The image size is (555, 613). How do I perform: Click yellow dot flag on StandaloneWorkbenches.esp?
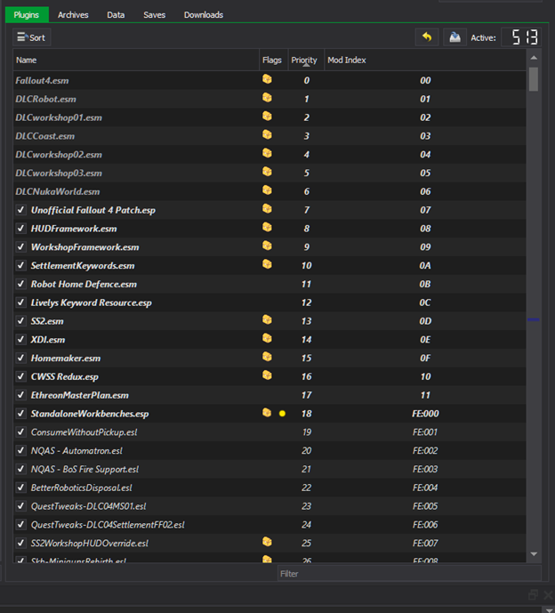(282, 414)
